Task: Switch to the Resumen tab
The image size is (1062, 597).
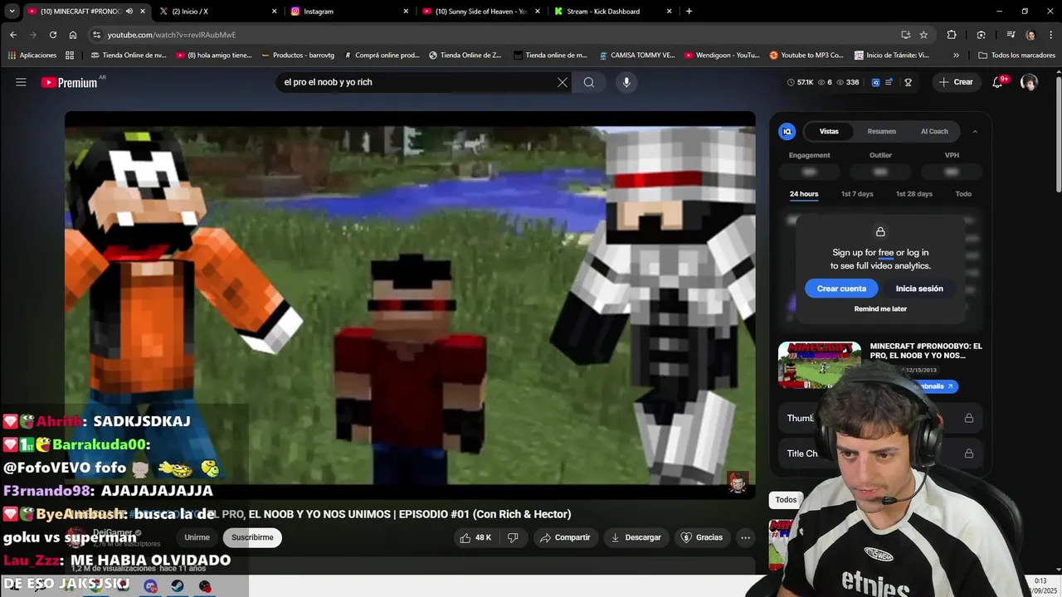Action: click(x=881, y=131)
